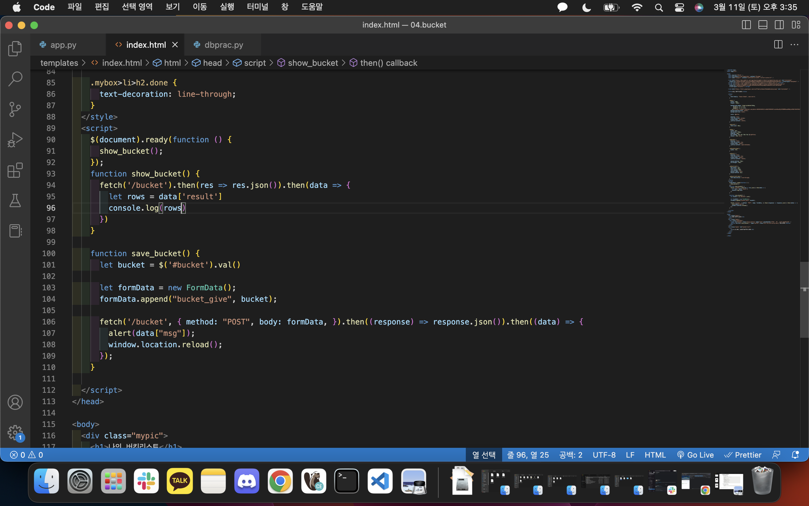Open Visual Studio Code in the Dock
809x506 pixels.
[x=380, y=481]
